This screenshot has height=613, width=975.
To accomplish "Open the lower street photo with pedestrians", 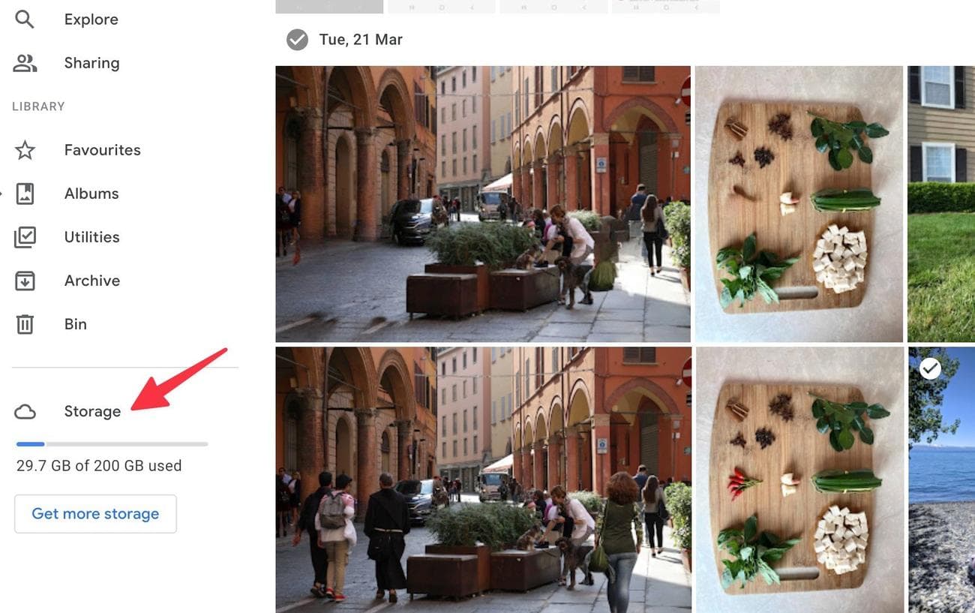I will pyautogui.click(x=483, y=479).
